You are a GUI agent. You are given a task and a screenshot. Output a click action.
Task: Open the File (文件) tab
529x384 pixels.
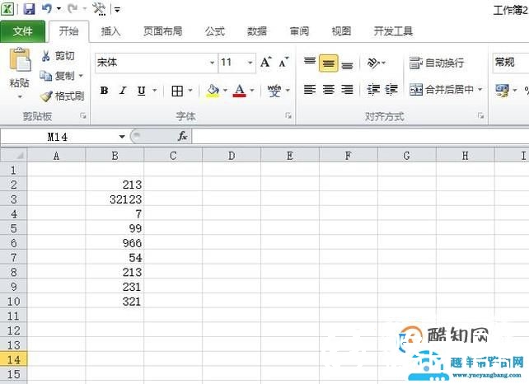click(x=22, y=31)
